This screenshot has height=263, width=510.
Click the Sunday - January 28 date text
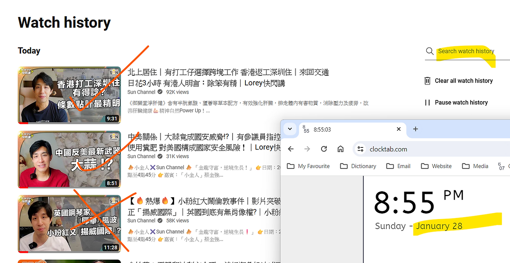[419, 226]
